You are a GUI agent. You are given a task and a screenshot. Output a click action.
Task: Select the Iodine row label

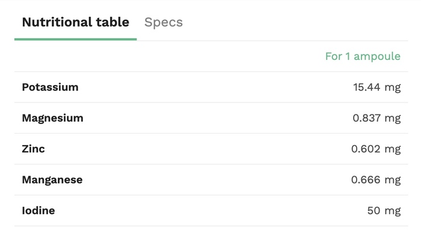(38, 210)
